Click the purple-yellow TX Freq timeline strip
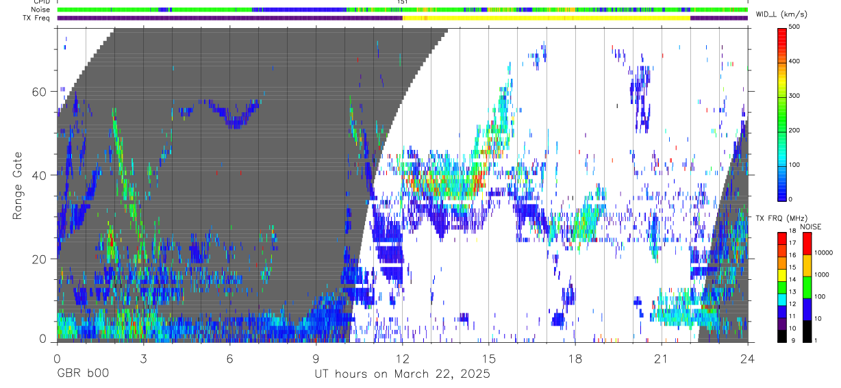This screenshot has height=388, width=841. 402,18
